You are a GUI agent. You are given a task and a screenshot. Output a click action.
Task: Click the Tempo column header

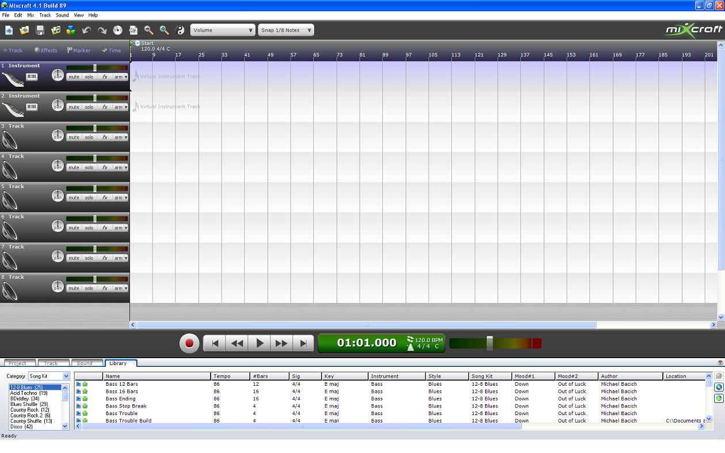(x=231, y=377)
